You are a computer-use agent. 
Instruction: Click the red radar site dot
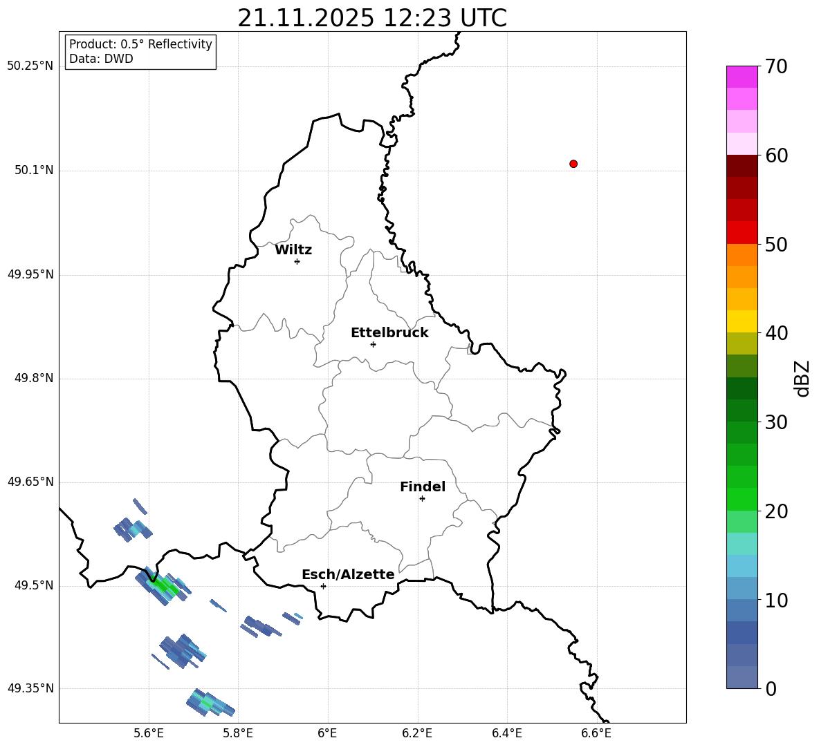573,164
